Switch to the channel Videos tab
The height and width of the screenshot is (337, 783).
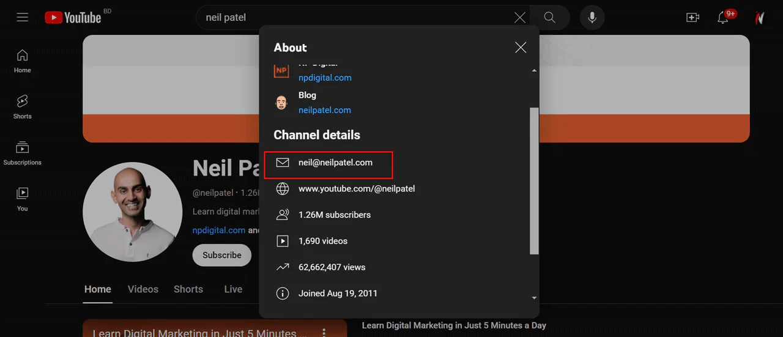coord(143,289)
